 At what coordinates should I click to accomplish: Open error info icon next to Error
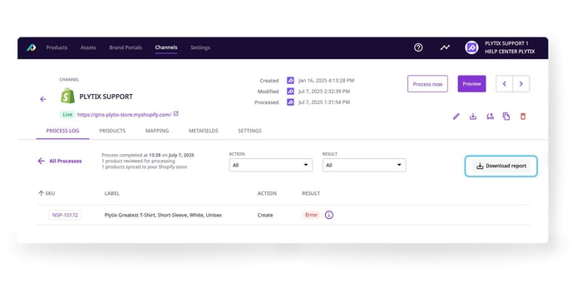pyautogui.click(x=329, y=215)
